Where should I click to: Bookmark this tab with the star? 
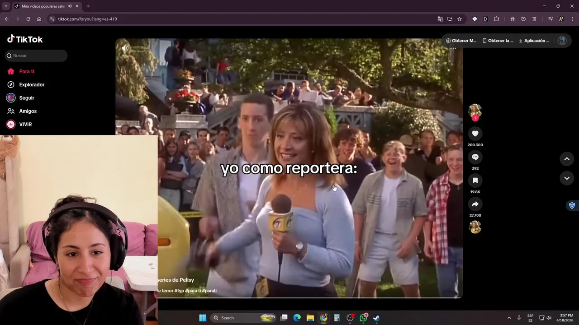pos(460,19)
